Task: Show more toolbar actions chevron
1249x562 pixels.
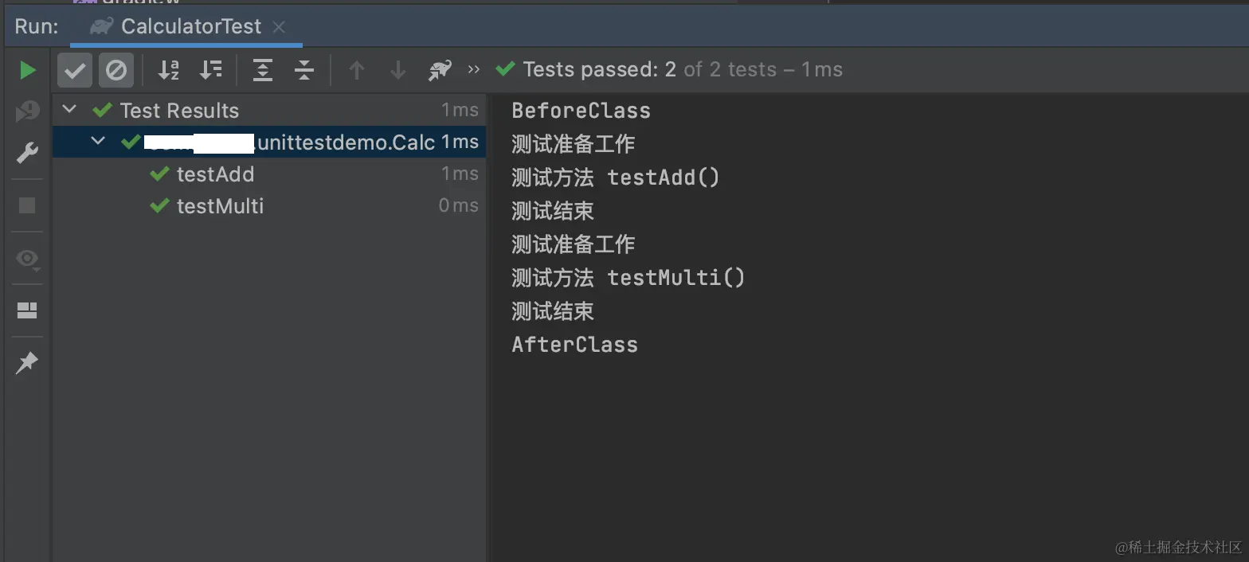Action: pyautogui.click(x=474, y=70)
